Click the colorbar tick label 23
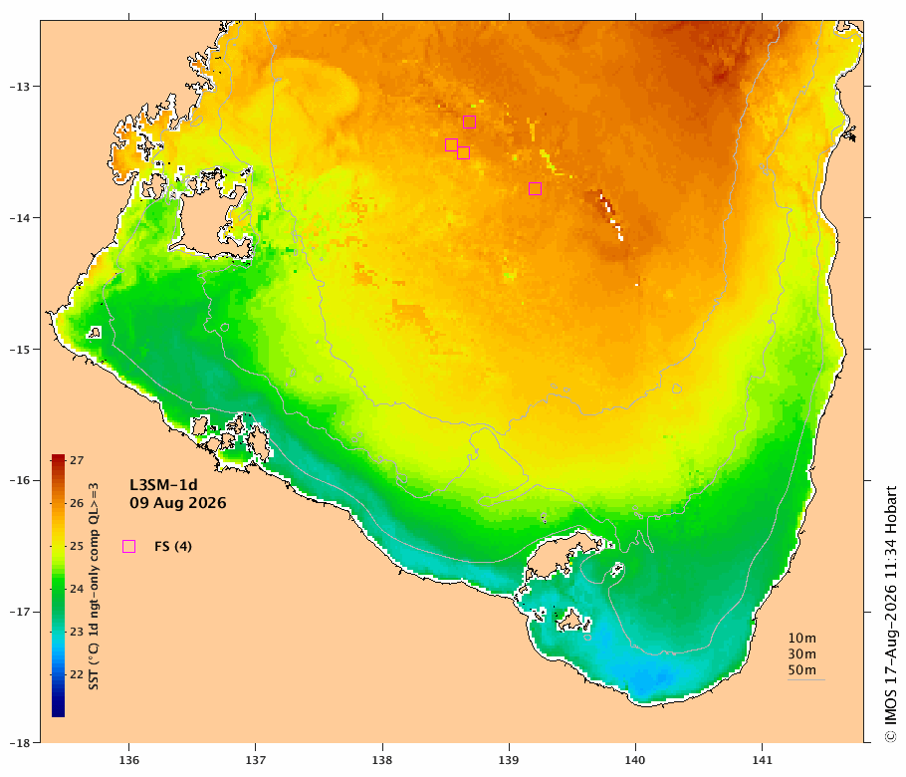The height and width of the screenshot is (777, 906). click(x=77, y=632)
